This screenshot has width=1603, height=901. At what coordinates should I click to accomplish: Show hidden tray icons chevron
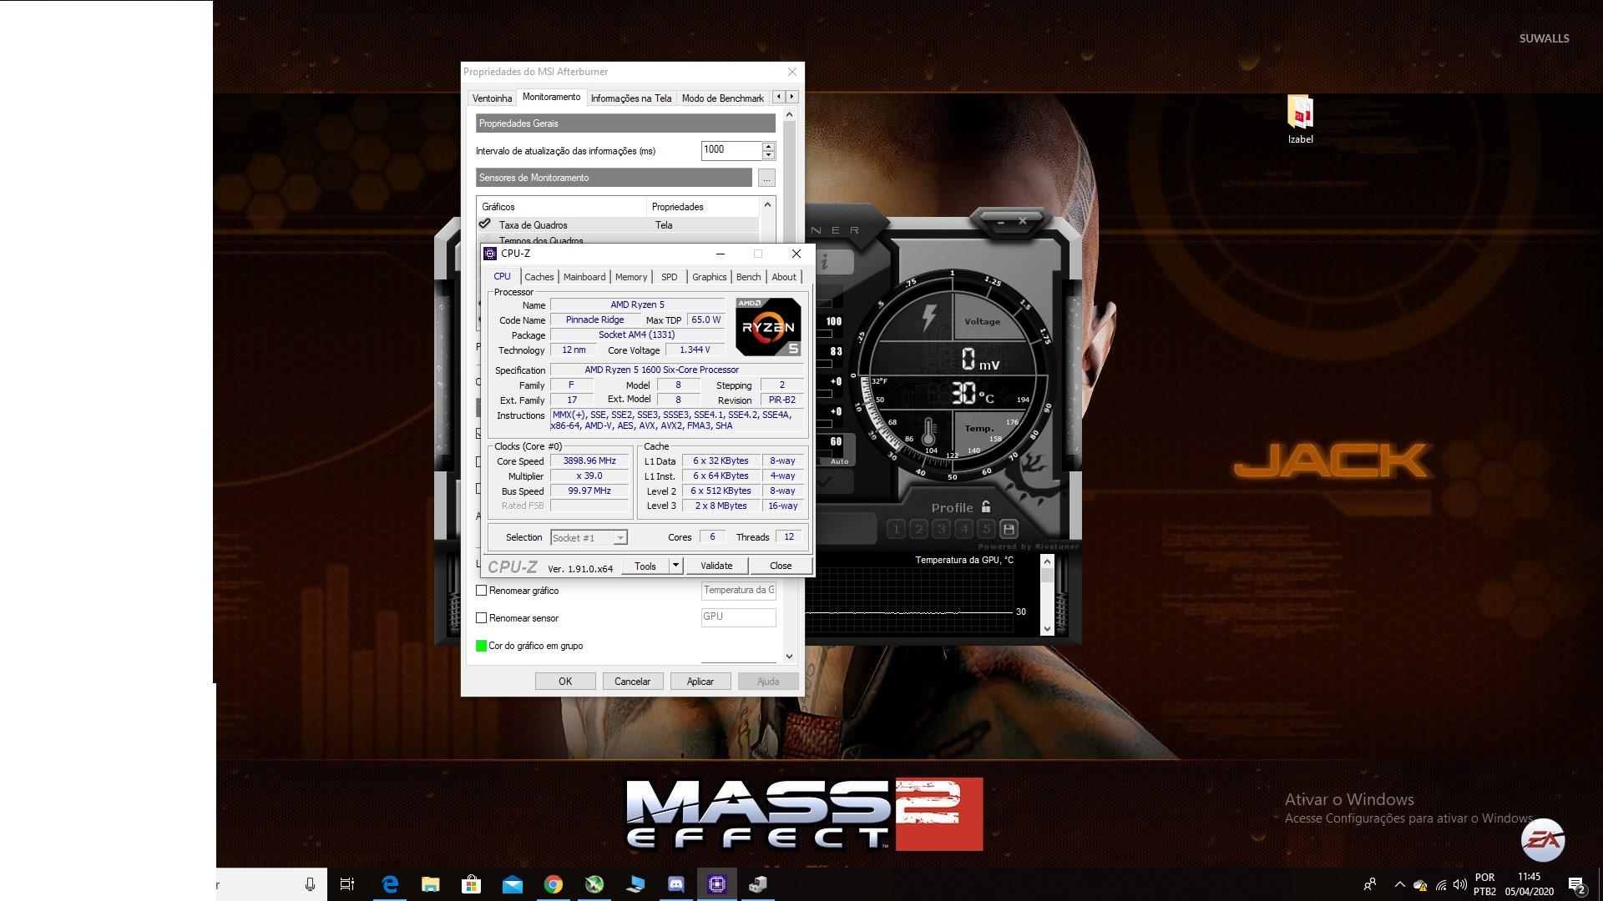click(1399, 884)
